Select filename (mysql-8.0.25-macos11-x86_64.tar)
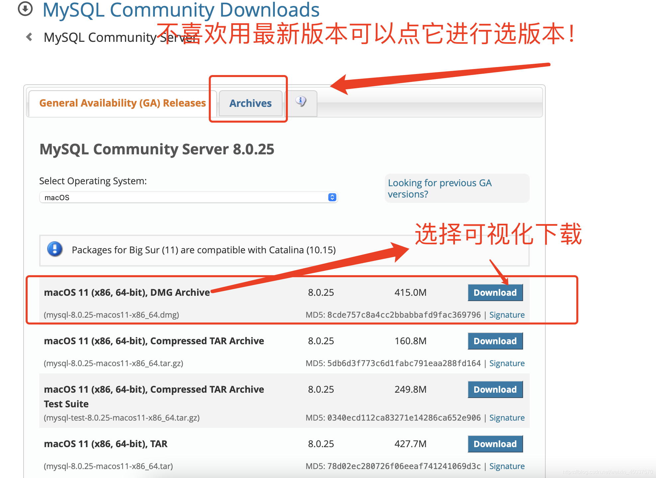This screenshot has width=656, height=478. coord(108,466)
